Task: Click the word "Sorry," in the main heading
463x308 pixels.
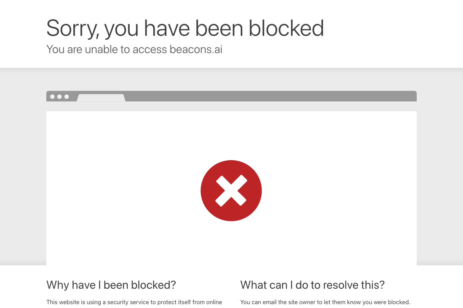Action: tap(72, 28)
